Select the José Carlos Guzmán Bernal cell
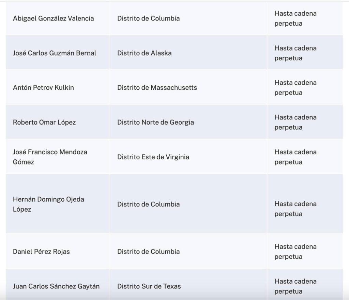349x300 pixels. 55,53
